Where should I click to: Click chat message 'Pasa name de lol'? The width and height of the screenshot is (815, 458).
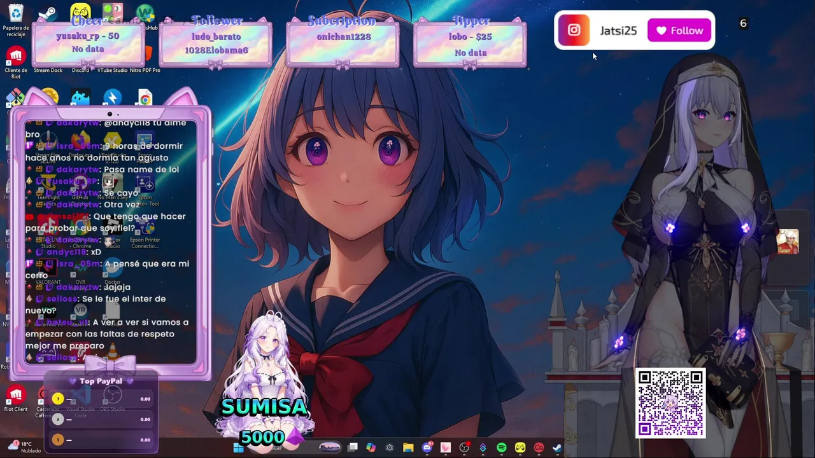pos(141,169)
